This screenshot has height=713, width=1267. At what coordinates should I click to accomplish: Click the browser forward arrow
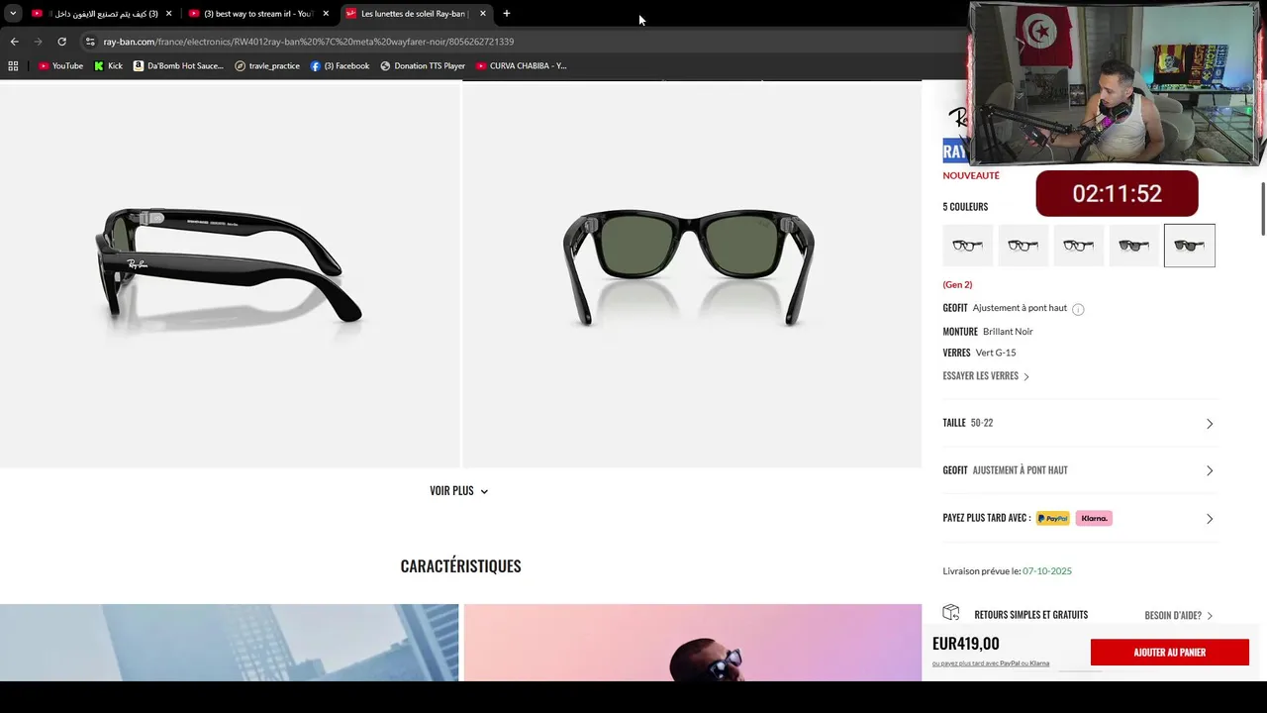[x=38, y=42]
